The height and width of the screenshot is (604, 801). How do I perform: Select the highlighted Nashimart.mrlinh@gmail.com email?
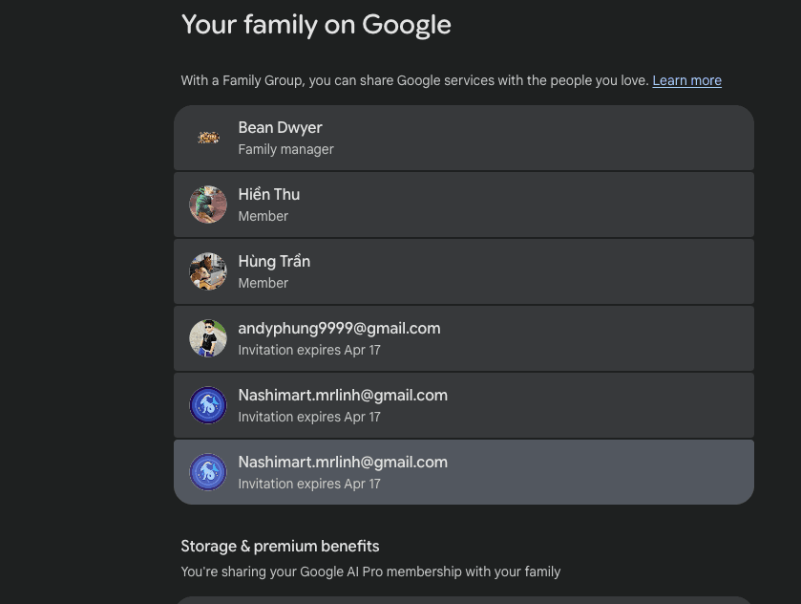pos(343,463)
